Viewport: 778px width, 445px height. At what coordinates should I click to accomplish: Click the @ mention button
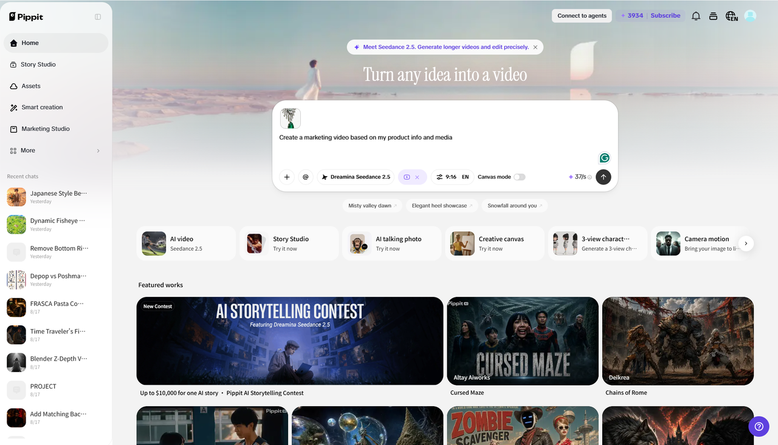coord(306,177)
